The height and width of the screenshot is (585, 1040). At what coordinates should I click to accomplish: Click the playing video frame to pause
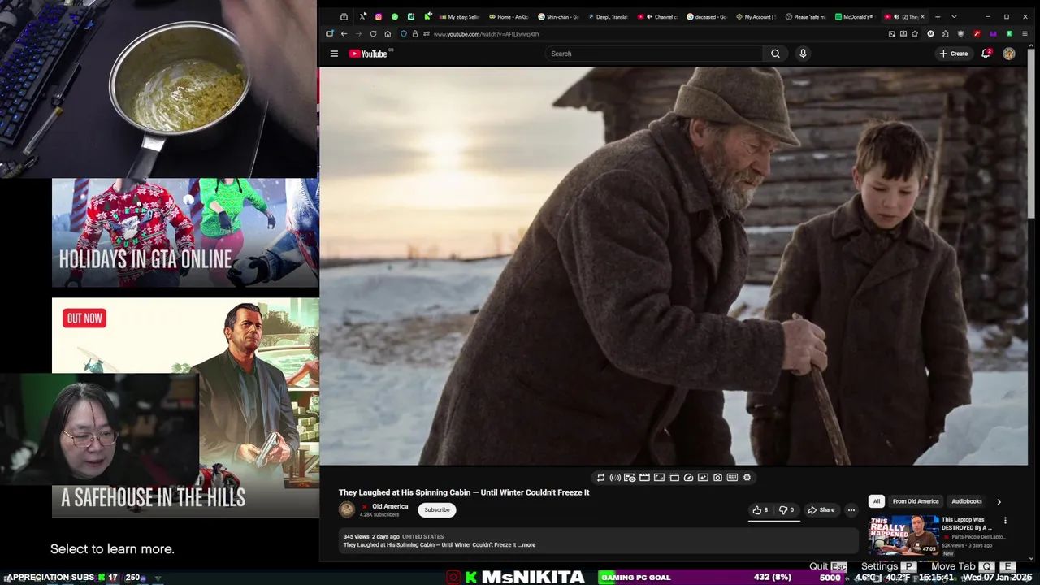pyautogui.click(x=674, y=266)
